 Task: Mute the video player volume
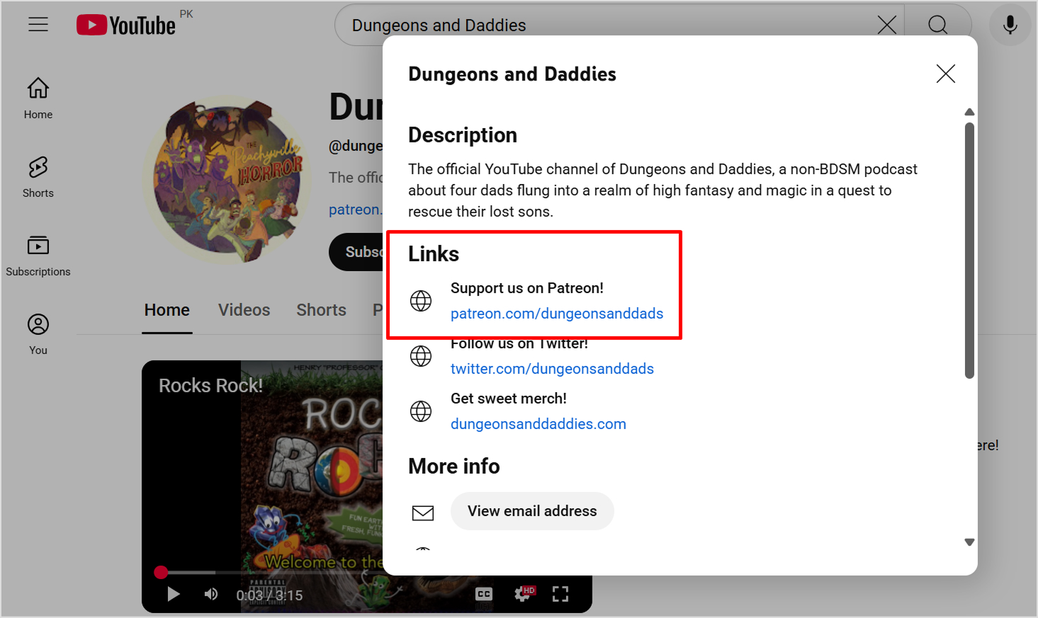click(211, 594)
